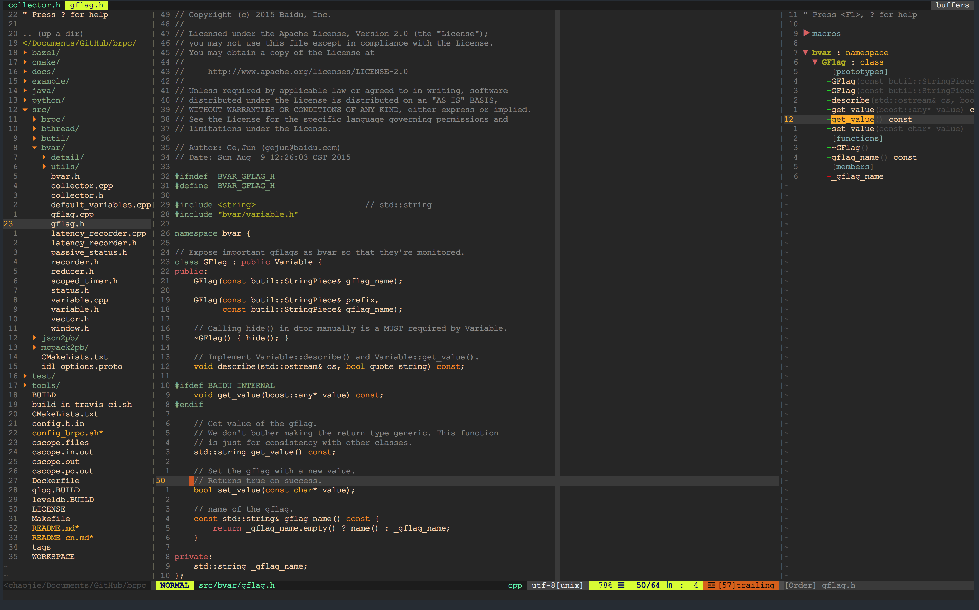Expand the detail/ subfolder arrow
Image resolution: width=979 pixels, height=610 pixels.
[44, 157]
